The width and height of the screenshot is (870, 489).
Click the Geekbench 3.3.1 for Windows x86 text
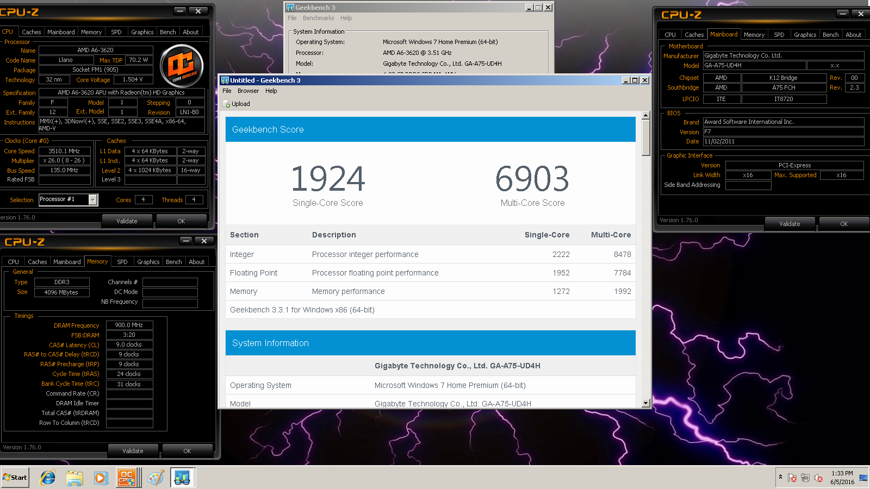(302, 310)
